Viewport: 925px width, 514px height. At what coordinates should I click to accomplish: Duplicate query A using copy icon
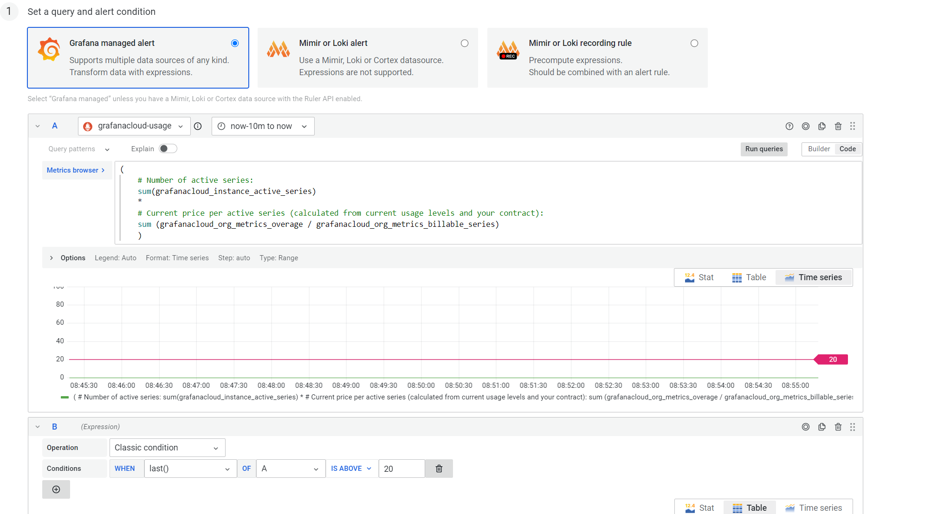pyautogui.click(x=822, y=126)
